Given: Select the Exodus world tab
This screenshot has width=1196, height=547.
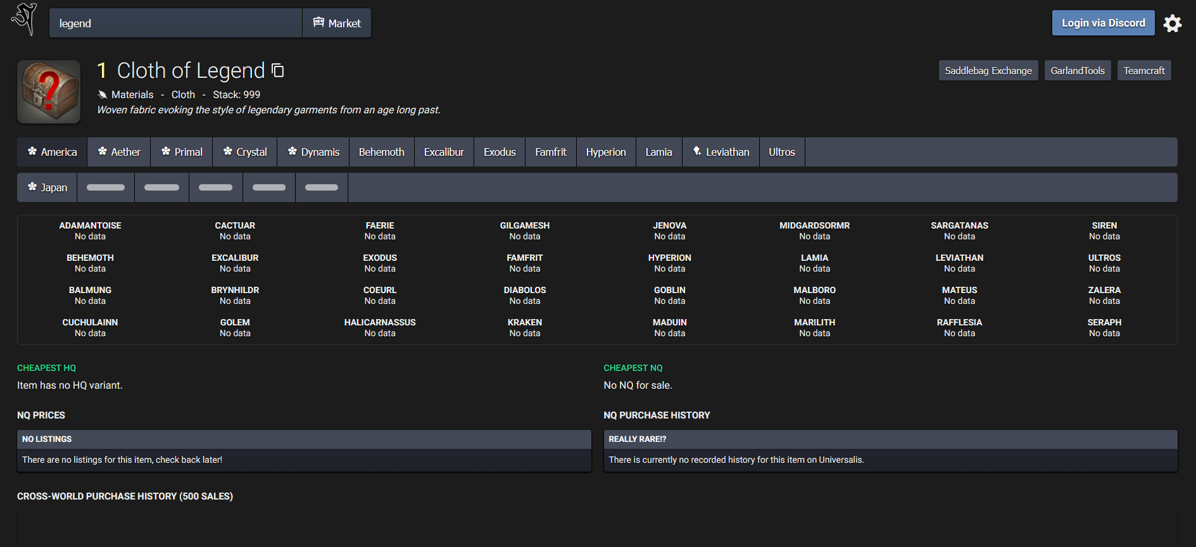Looking at the screenshot, I should click(x=500, y=152).
